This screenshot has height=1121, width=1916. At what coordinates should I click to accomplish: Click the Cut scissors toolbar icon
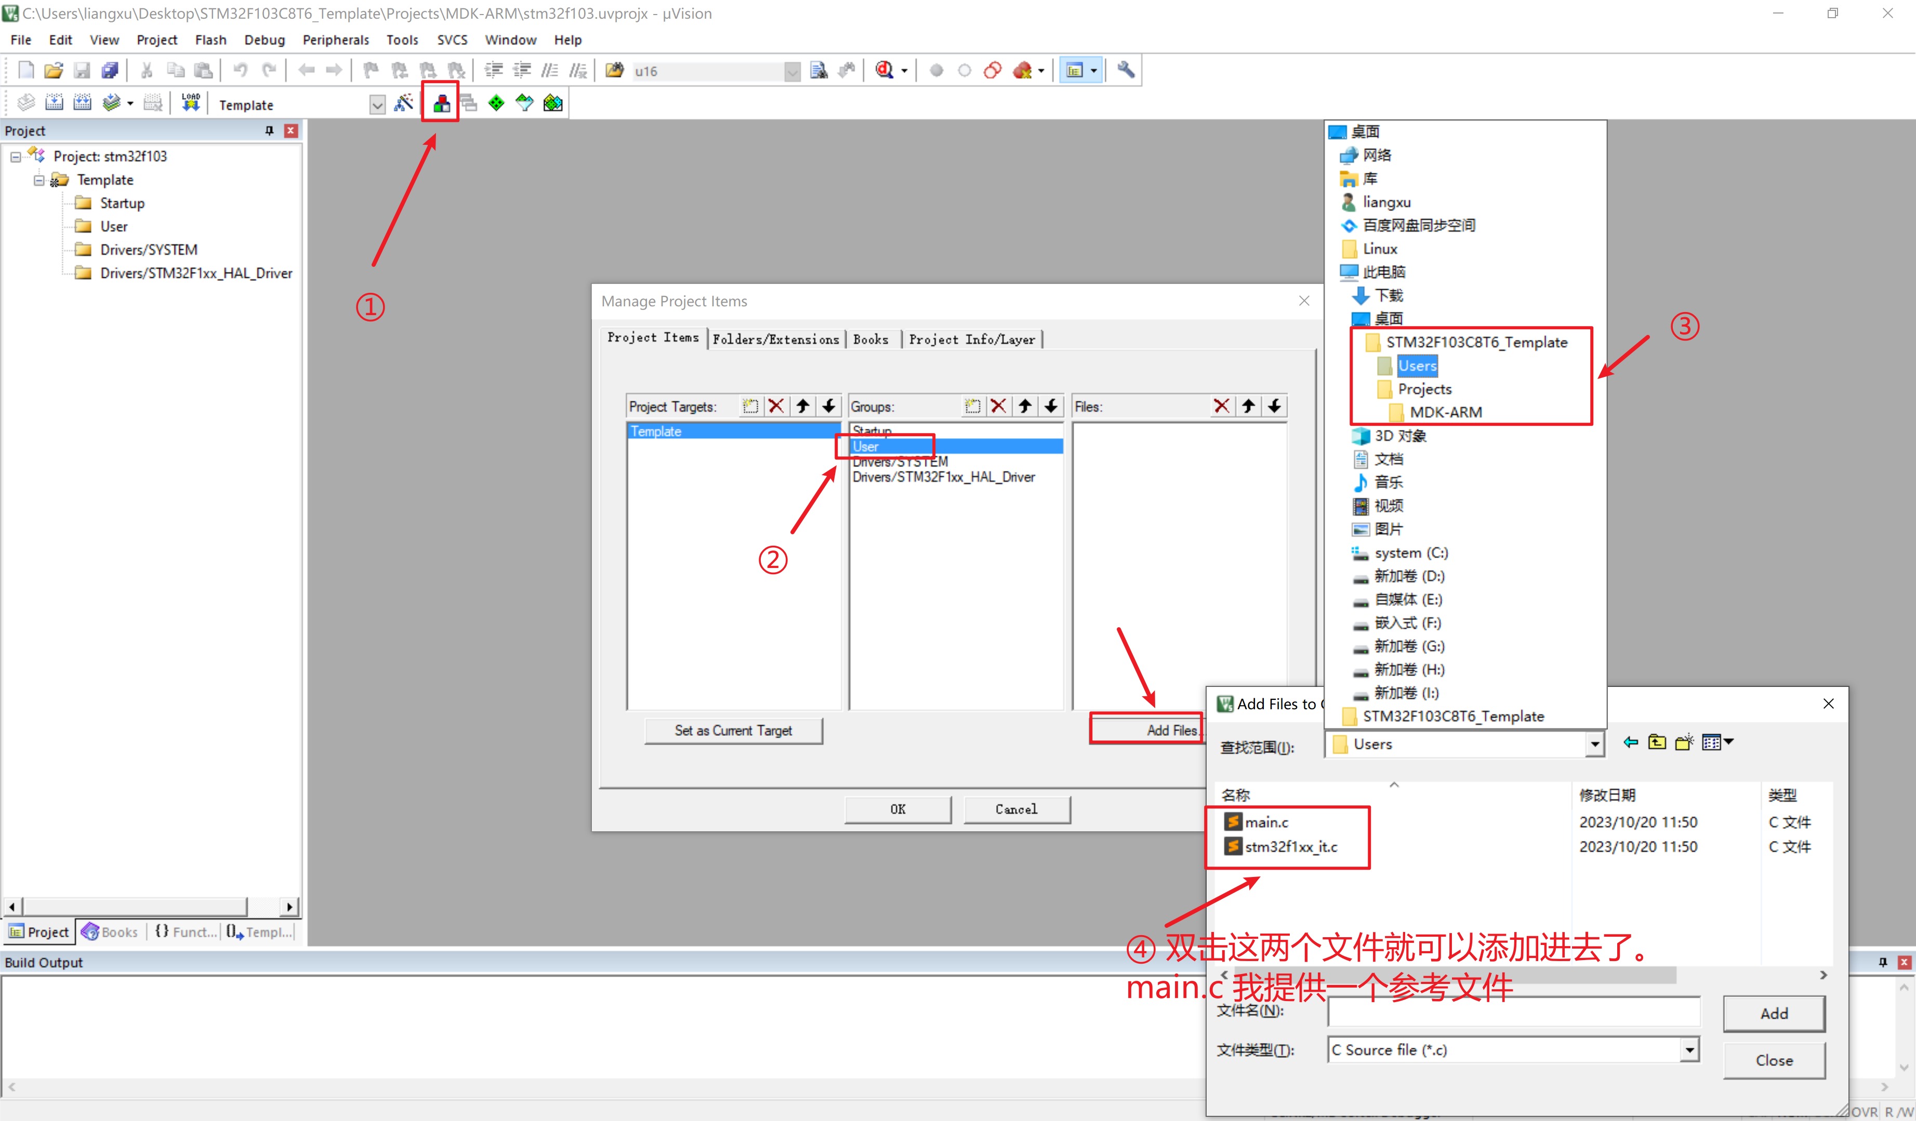[147, 71]
